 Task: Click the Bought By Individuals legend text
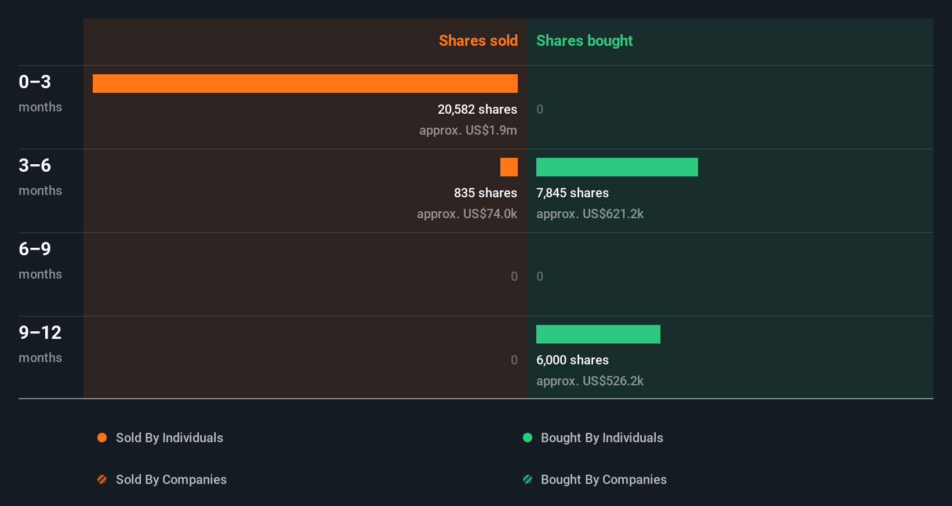602,438
